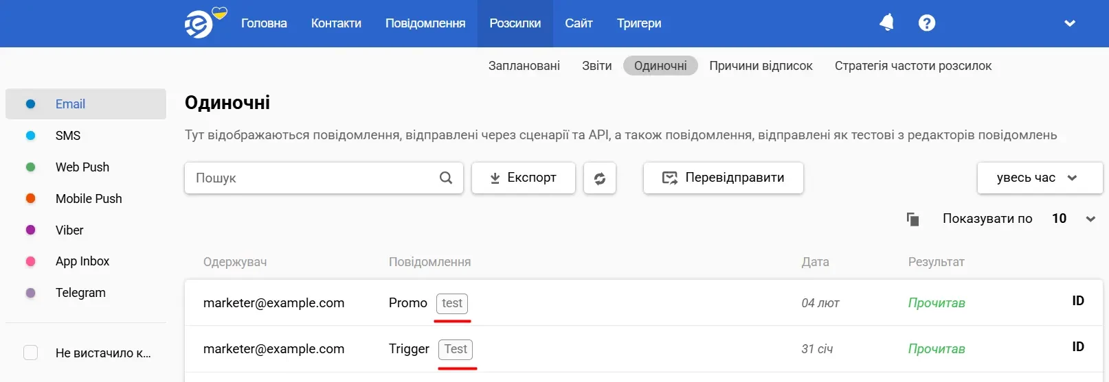Click the copy icon near Показувати по

(912, 219)
